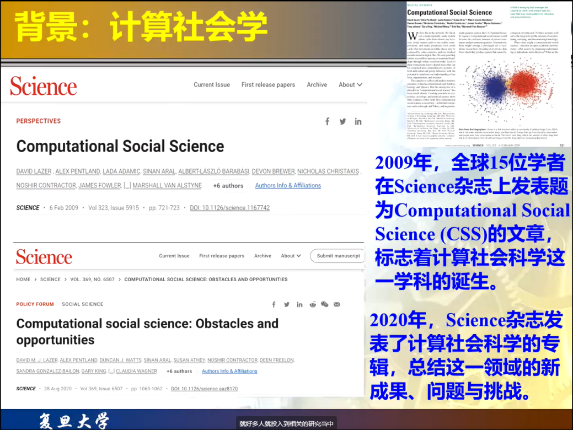Open First release papers in lower header

tap(222, 256)
